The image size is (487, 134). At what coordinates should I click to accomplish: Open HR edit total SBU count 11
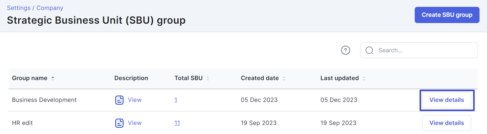177,123
